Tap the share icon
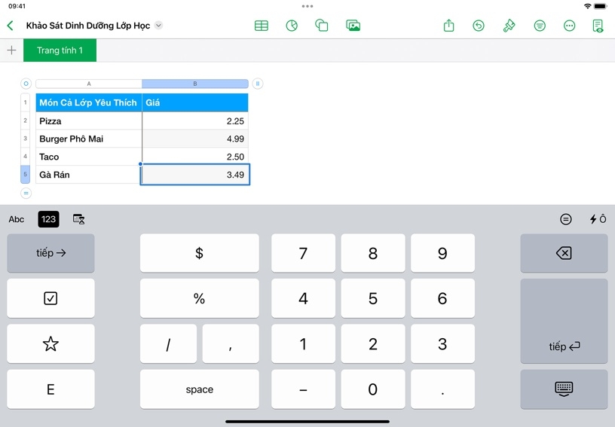The width and height of the screenshot is (615, 427). point(449,26)
